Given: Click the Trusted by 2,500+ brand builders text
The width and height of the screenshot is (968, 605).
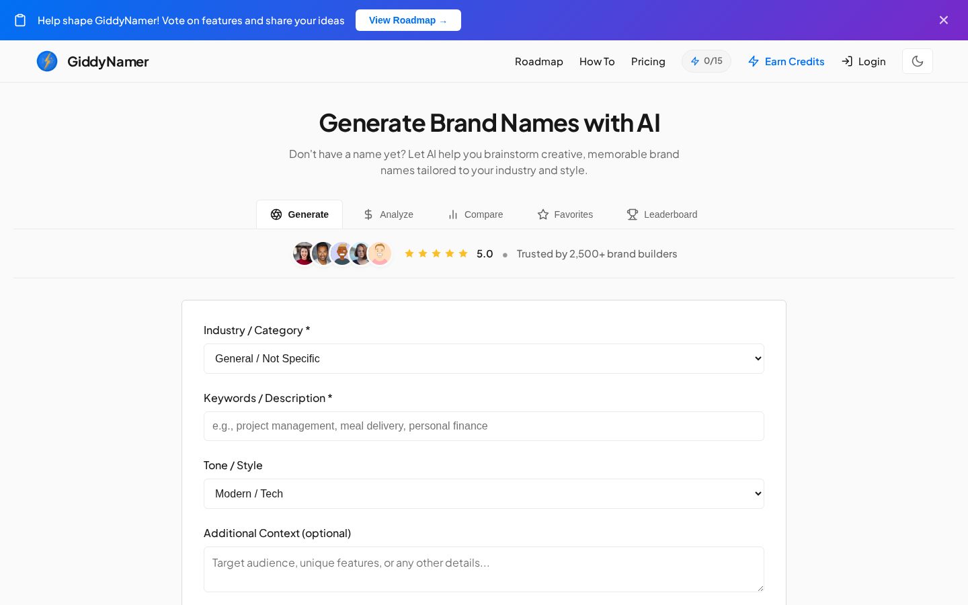Looking at the screenshot, I should tap(597, 253).
